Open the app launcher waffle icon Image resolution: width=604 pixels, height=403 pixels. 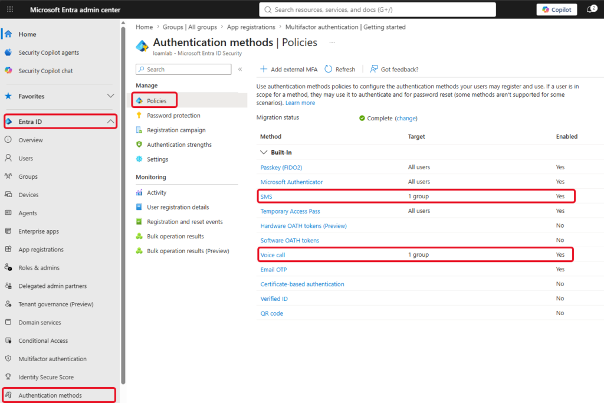tap(10, 9)
